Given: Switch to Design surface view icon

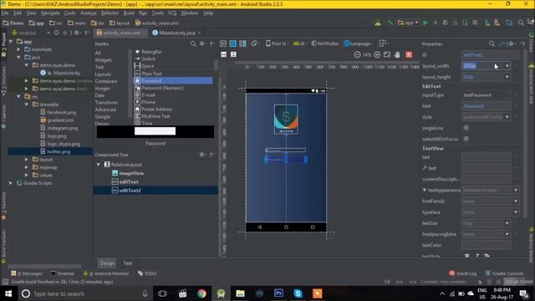Looking at the screenshot, I should click(x=223, y=43).
